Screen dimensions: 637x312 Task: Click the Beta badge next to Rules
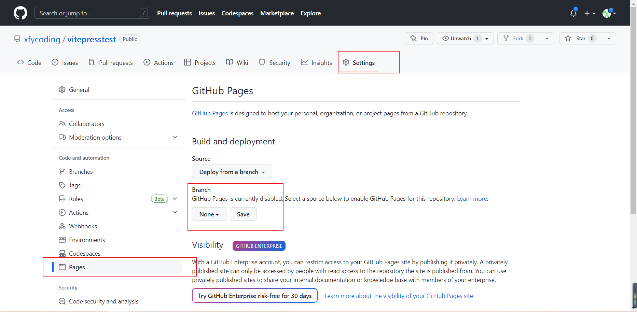pyautogui.click(x=160, y=199)
